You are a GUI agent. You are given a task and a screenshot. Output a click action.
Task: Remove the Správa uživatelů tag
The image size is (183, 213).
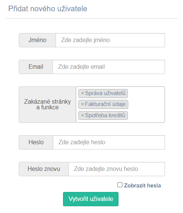[82, 93]
